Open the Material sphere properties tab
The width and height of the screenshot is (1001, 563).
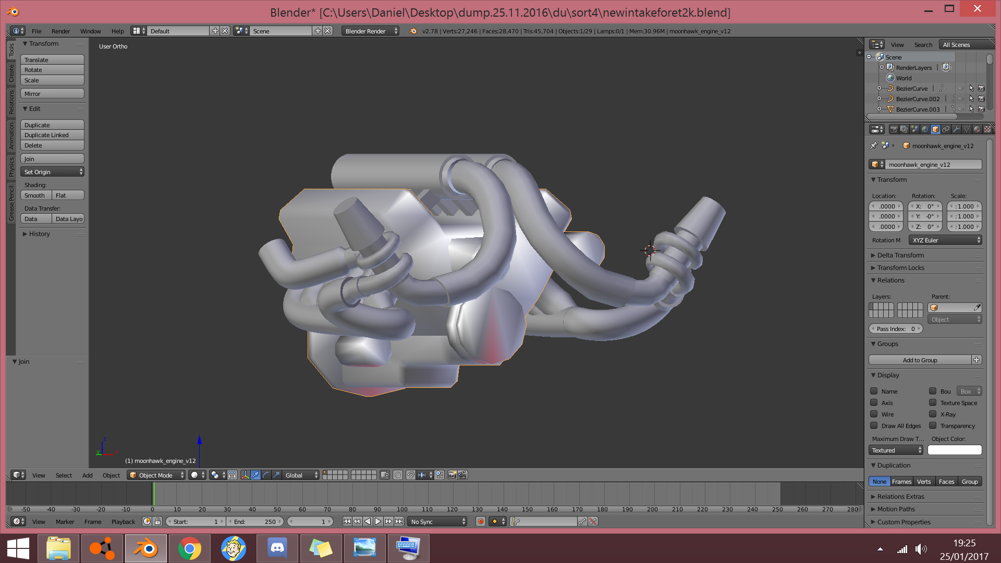point(977,129)
